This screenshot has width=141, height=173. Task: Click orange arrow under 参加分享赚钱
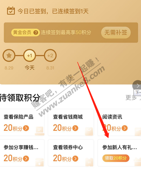pyautogui.click(x=26, y=158)
